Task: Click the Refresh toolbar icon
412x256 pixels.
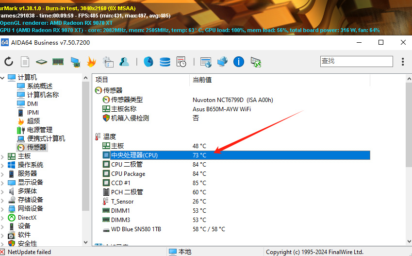Action: coord(9,62)
